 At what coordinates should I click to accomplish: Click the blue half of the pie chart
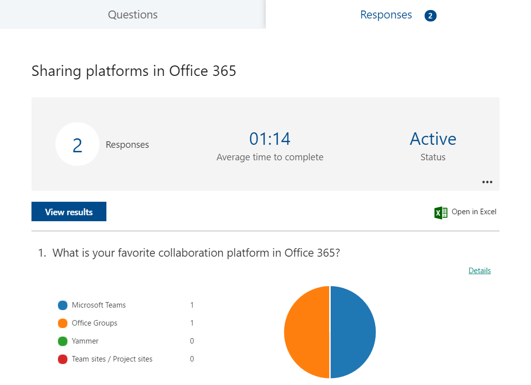353,332
